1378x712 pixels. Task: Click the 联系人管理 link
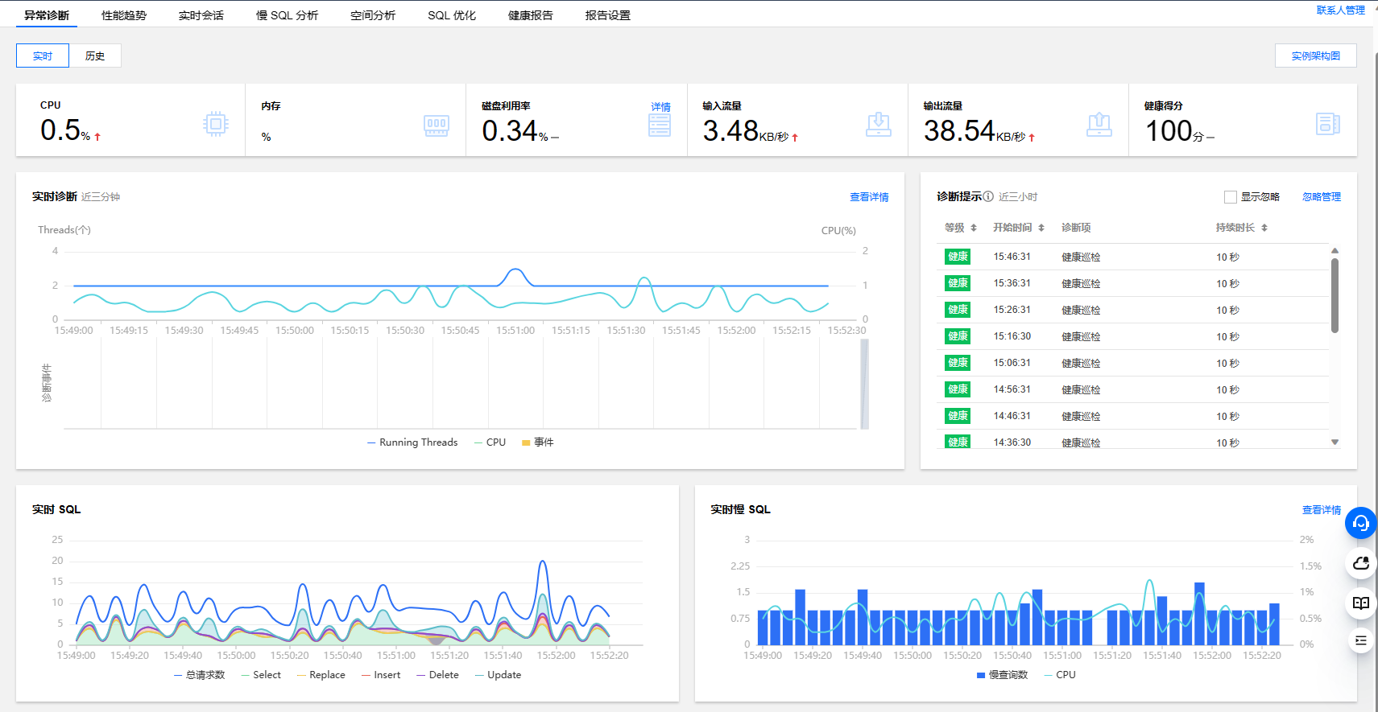coord(1341,10)
